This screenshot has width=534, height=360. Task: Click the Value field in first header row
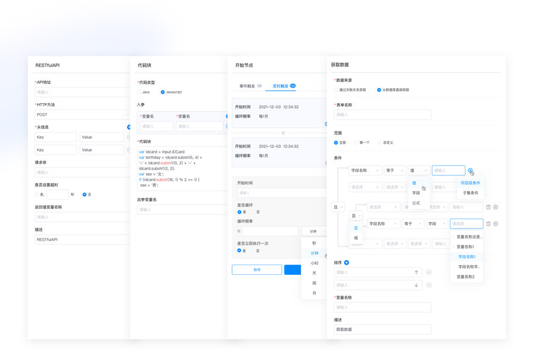[102, 137]
